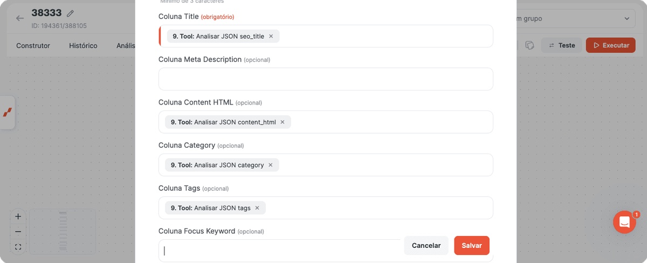
Task: Click inside the Coluna Category field
Action: (x=326, y=165)
